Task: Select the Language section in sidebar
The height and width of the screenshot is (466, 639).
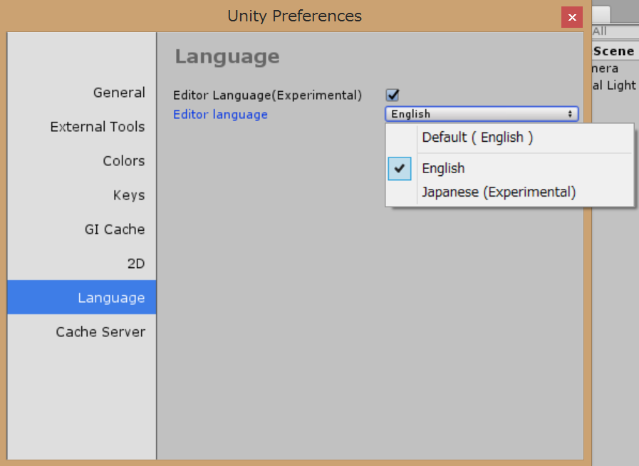Action: [82, 297]
